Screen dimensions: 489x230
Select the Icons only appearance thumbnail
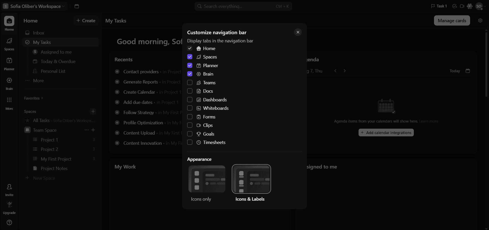207,179
